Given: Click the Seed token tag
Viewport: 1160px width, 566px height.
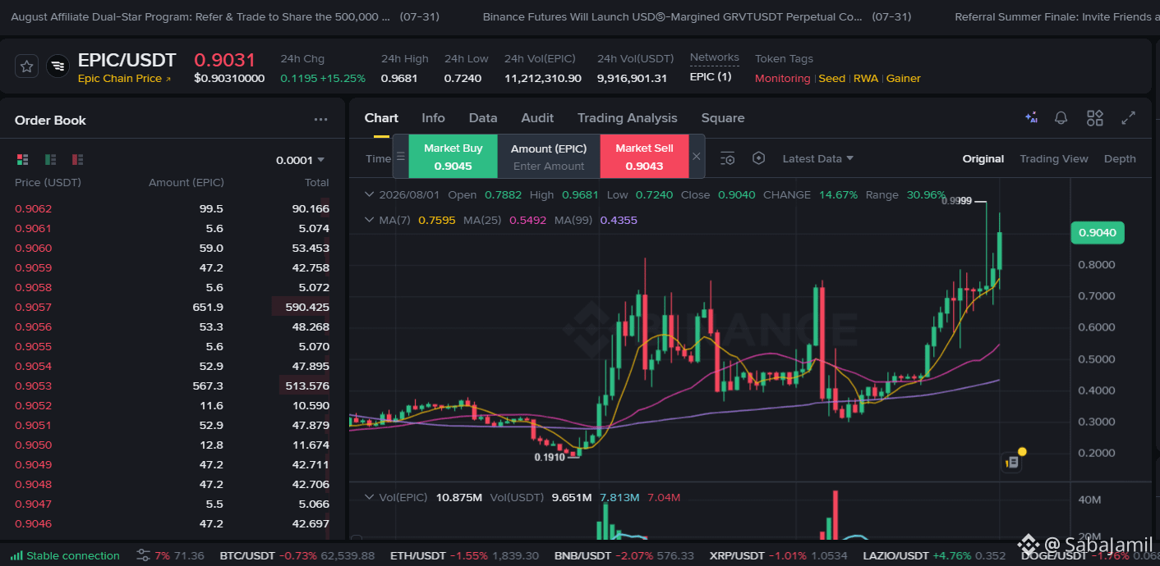Looking at the screenshot, I should (831, 79).
